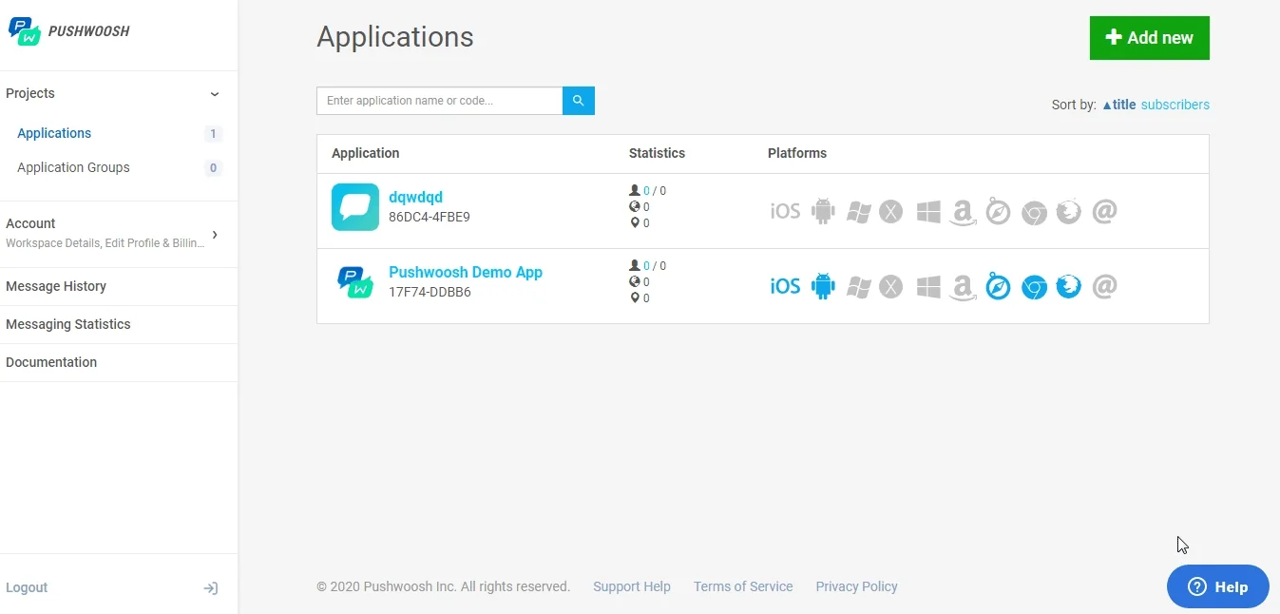Open the dqwdqd application link

pyautogui.click(x=415, y=197)
